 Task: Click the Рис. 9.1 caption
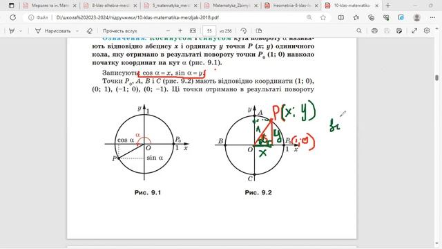148,192
